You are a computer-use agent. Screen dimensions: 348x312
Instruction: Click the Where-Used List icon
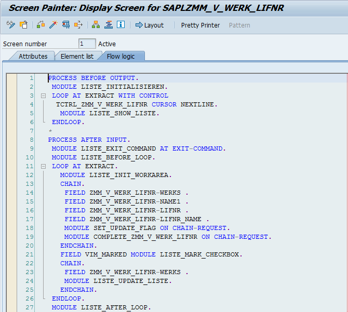78,24
